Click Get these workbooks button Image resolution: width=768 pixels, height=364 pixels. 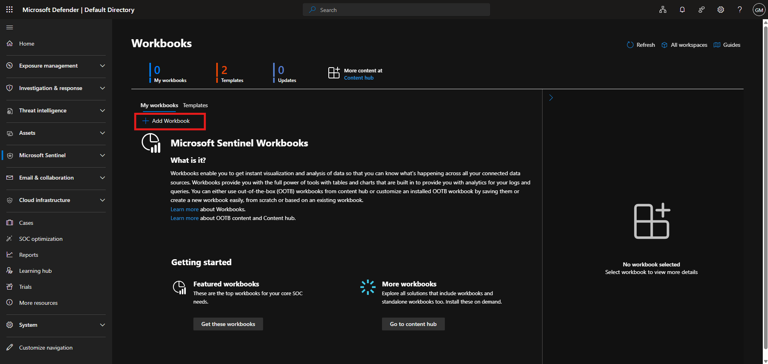228,324
